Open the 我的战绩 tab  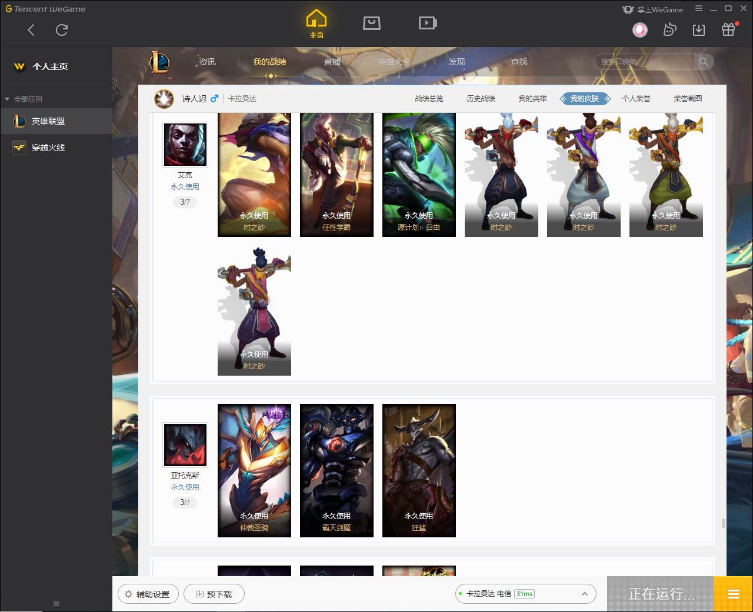270,62
